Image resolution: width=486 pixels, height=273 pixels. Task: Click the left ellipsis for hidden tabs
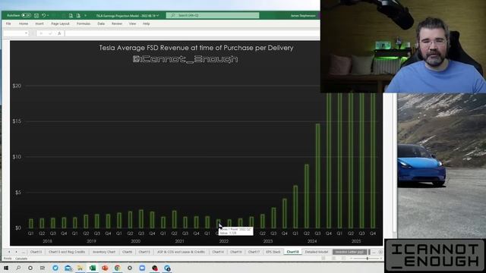24,252
